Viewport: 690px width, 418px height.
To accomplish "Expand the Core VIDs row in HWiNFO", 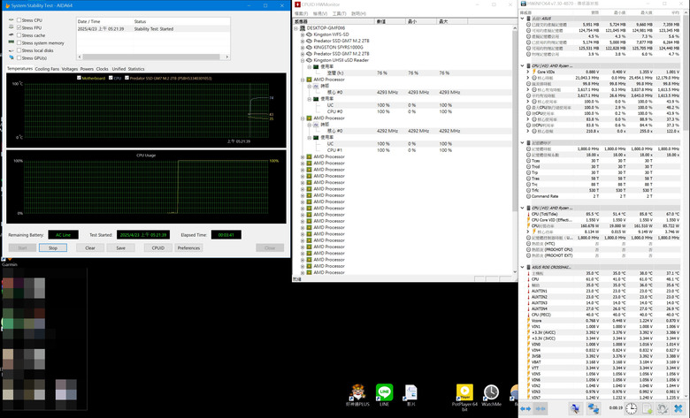I will click(528, 72).
